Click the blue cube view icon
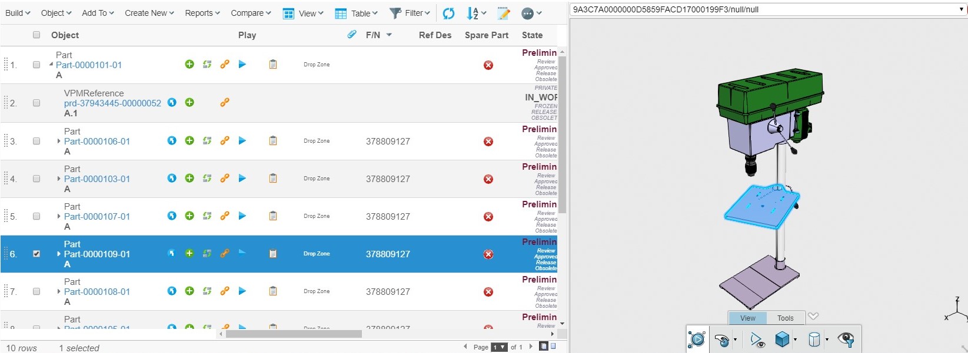Image resolution: width=968 pixels, height=353 pixels. pos(782,339)
